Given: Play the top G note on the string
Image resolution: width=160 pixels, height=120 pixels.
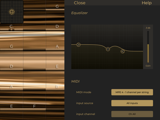Looking at the screenshot, I should (57, 6).
